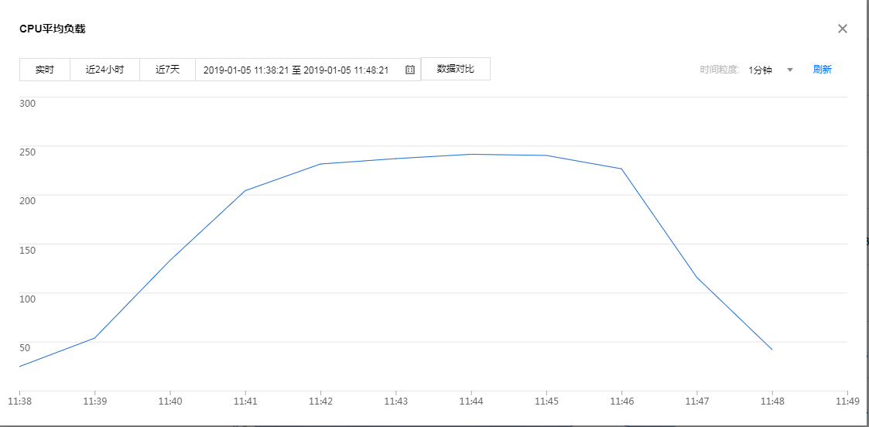Switch to the 实时 view

45,70
